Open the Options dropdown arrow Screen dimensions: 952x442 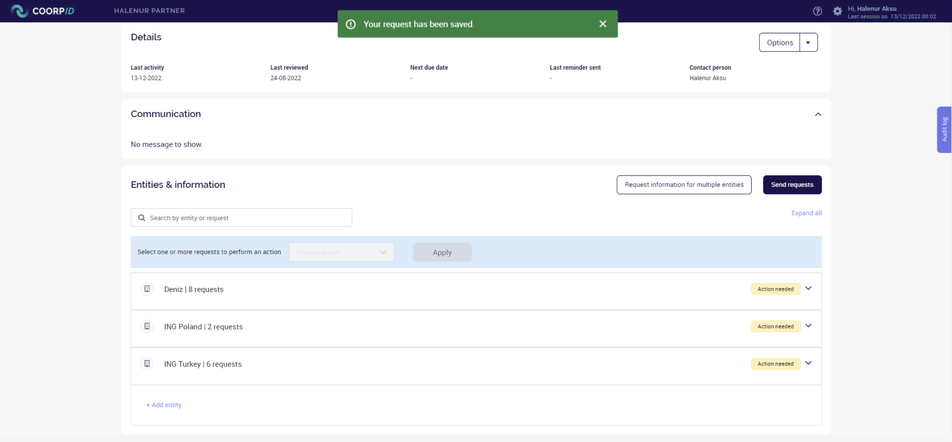808,42
